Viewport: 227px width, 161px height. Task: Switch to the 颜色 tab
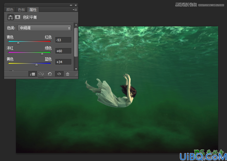pos(10,10)
